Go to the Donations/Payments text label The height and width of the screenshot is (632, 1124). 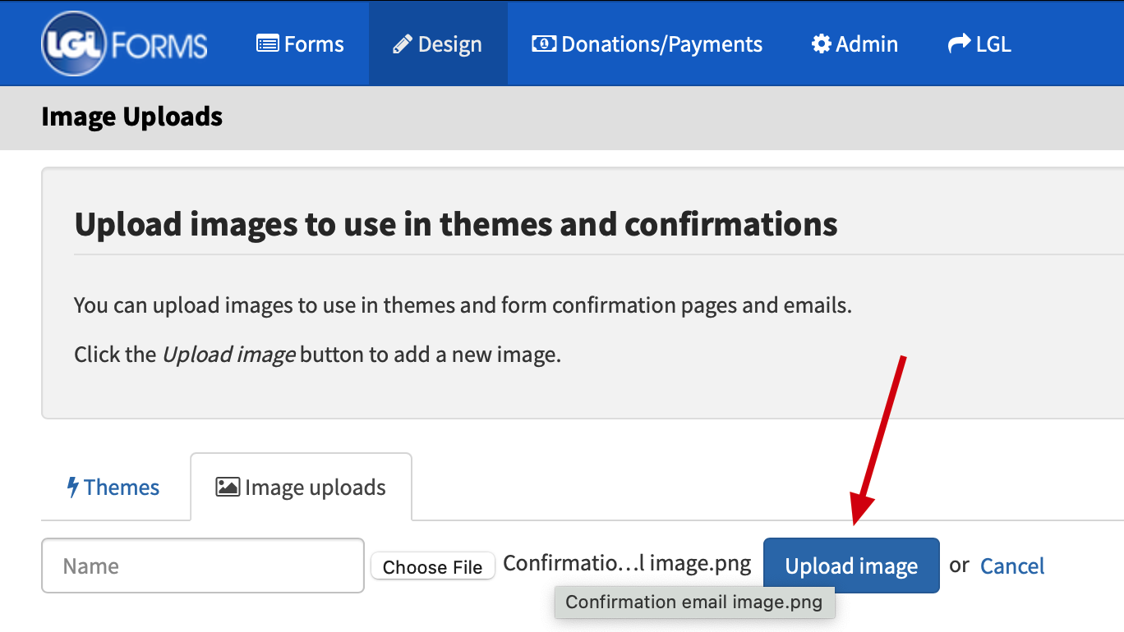pos(661,44)
